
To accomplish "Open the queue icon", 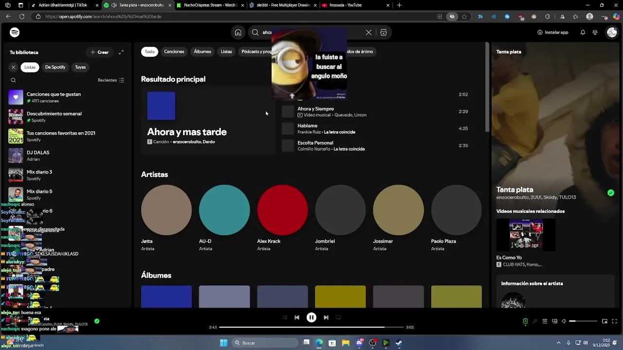I will point(545,321).
